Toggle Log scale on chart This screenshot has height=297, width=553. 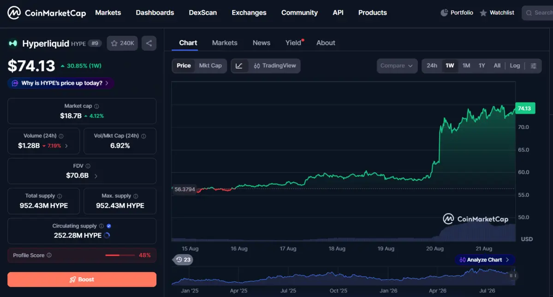click(515, 66)
